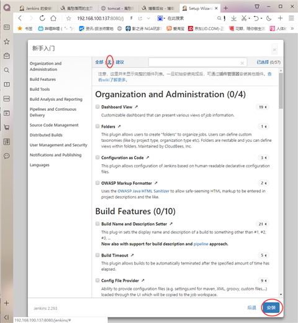Check the Build Timeout checkbox

[97, 255]
